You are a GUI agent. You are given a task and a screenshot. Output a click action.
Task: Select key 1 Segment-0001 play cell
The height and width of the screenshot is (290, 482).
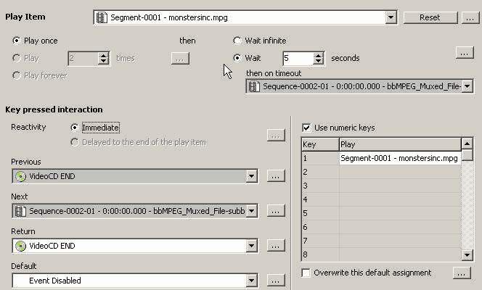click(400, 158)
